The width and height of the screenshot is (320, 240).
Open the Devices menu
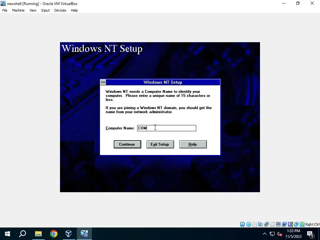(x=60, y=10)
